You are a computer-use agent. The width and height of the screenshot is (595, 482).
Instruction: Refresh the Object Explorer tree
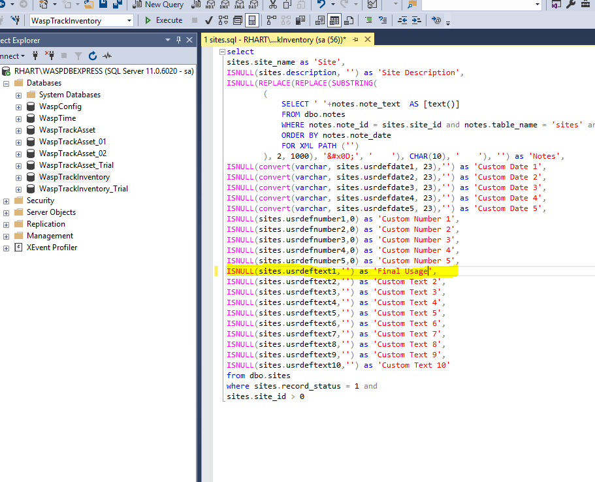coord(92,55)
